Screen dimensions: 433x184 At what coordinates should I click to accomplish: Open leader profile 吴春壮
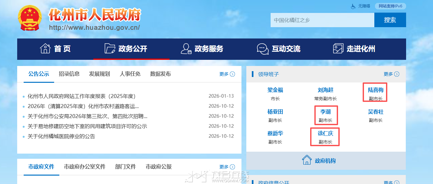tap(376, 112)
